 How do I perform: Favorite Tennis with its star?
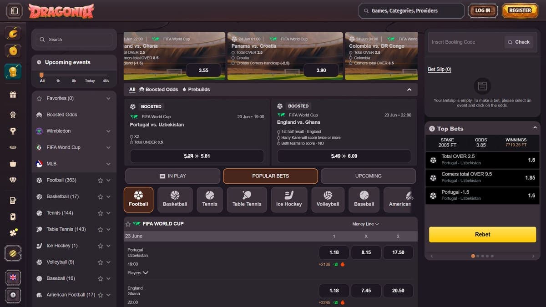100,213
